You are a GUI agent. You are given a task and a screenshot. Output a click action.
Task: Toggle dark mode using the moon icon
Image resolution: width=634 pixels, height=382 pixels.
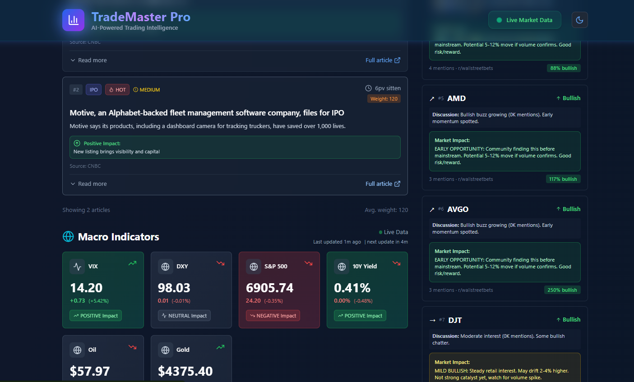click(x=579, y=19)
